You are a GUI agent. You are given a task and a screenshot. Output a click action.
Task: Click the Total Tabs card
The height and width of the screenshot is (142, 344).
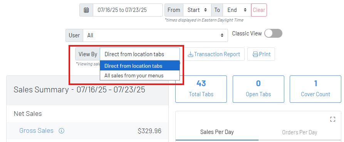tap(201, 89)
